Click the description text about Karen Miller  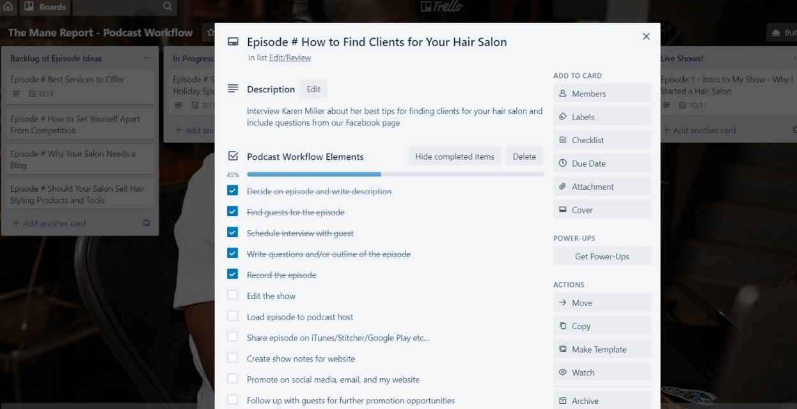click(x=395, y=117)
